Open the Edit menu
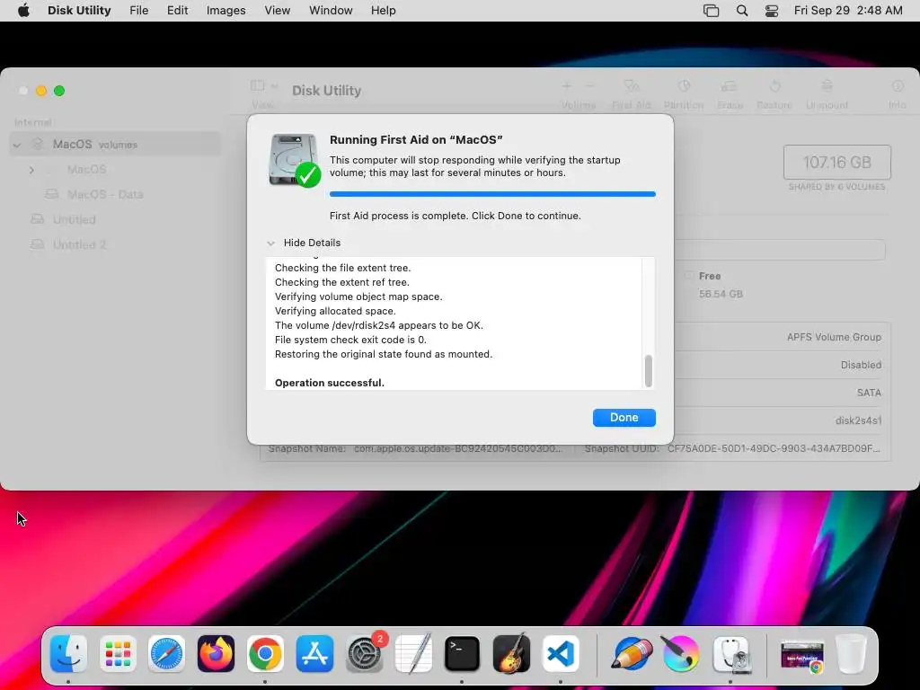 click(x=177, y=11)
